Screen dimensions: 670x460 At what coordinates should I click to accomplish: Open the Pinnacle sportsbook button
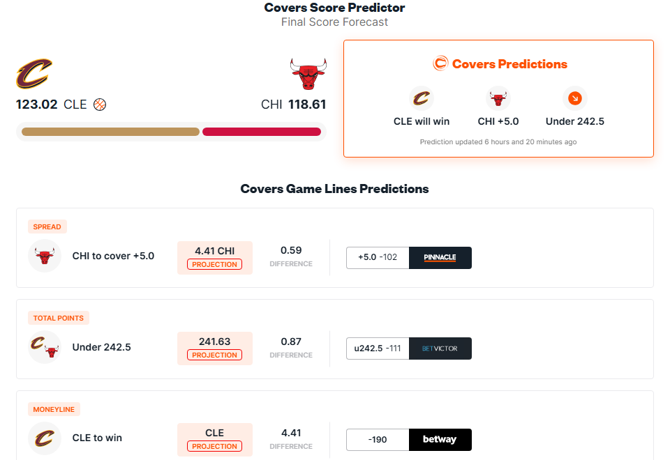440,258
